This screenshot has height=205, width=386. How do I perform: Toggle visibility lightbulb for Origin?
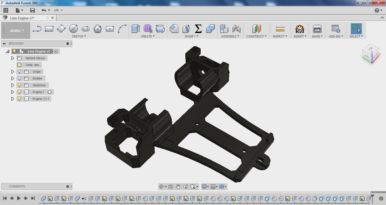19,72
